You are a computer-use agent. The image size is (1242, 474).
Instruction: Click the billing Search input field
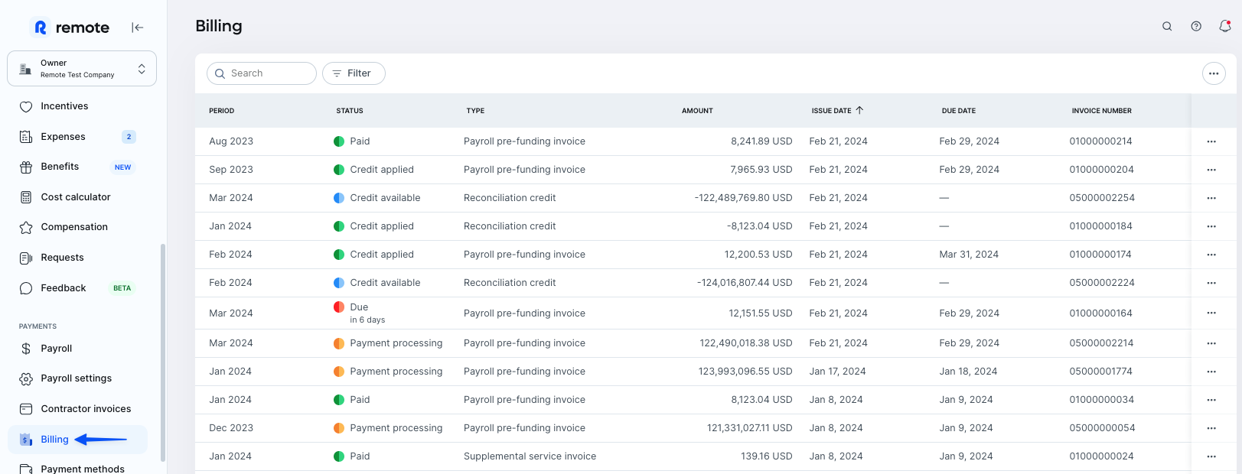[x=269, y=73]
